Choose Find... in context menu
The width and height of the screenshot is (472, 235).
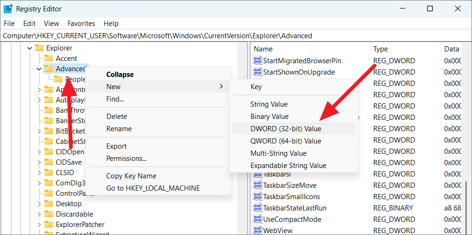[x=159, y=99]
